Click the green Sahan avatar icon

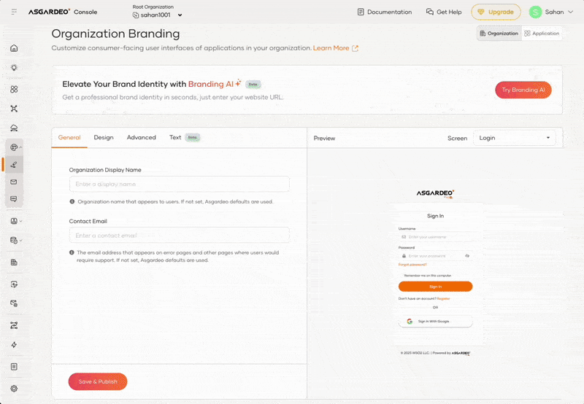(x=535, y=12)
